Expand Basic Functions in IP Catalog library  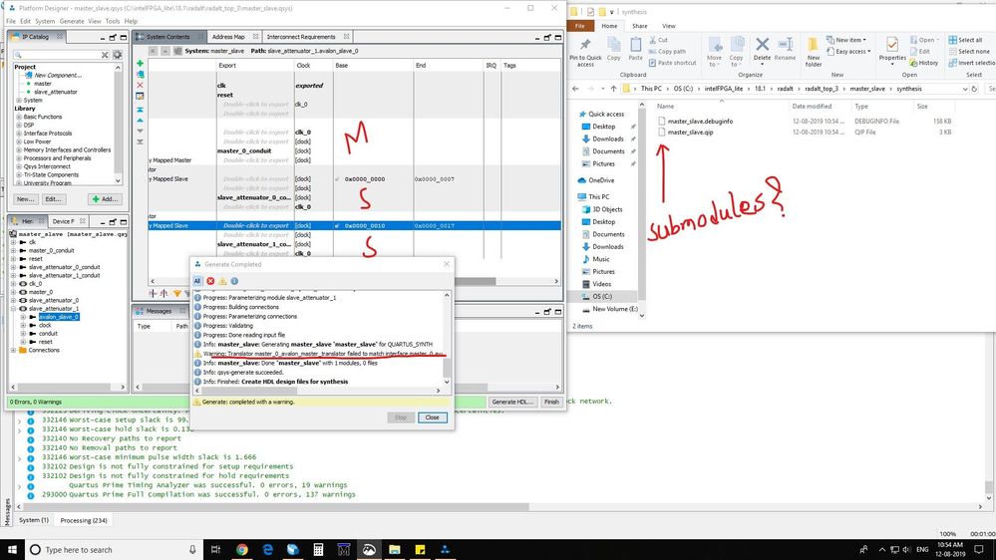click(x=18, y=117)
